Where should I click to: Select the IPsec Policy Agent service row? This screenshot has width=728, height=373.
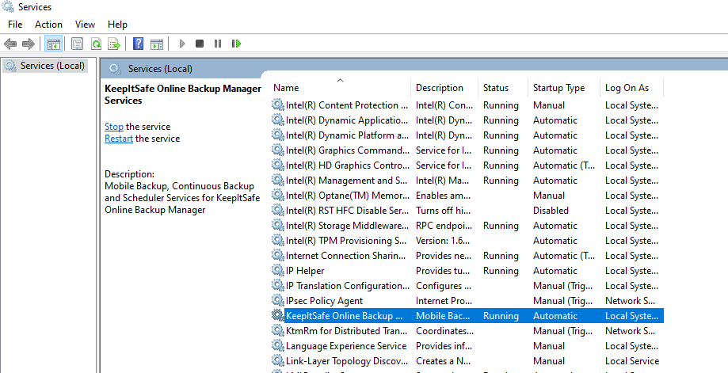coord(467,301)
